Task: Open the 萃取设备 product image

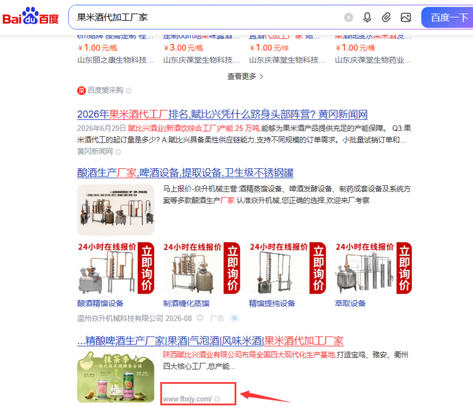Action: pyautogui.click(x=373, y=268)
